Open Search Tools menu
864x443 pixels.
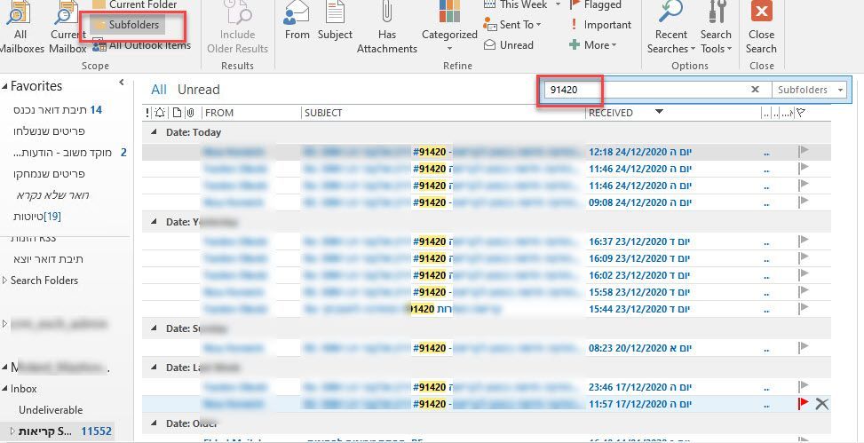tap(716, 28)
